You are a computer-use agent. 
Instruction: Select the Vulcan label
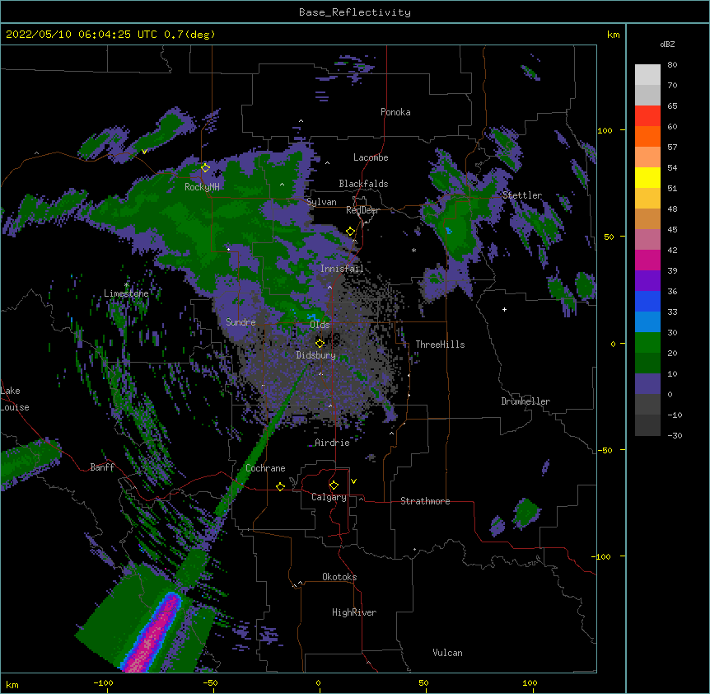[447, 653]
